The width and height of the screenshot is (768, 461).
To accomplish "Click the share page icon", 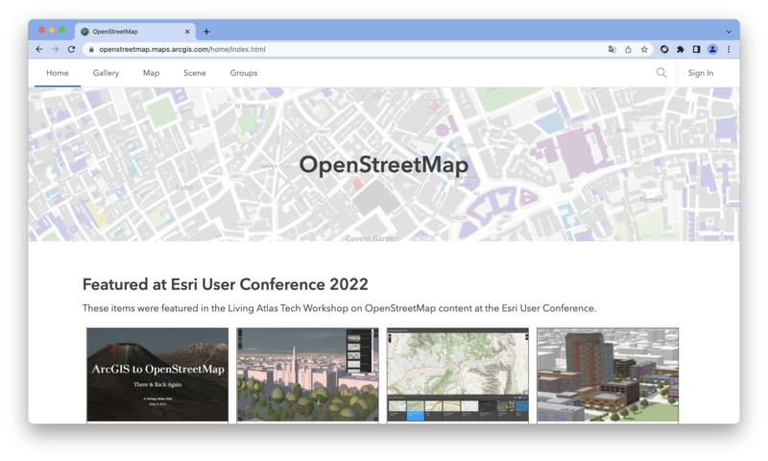I will click(628, 49).
